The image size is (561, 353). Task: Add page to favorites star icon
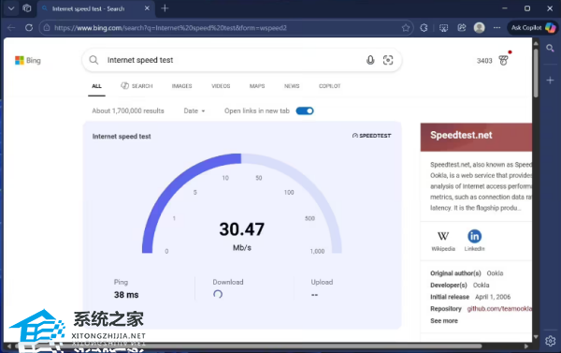[x=406, y=28]
